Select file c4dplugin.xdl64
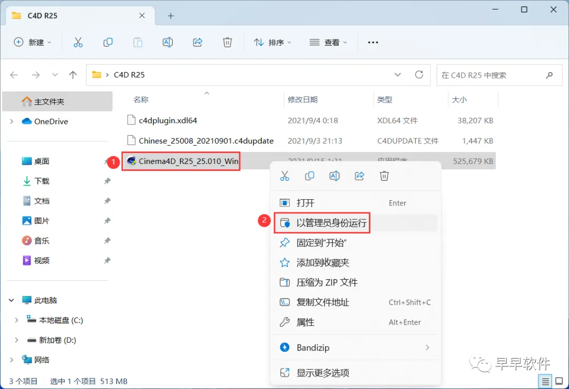 coord(162,120)
